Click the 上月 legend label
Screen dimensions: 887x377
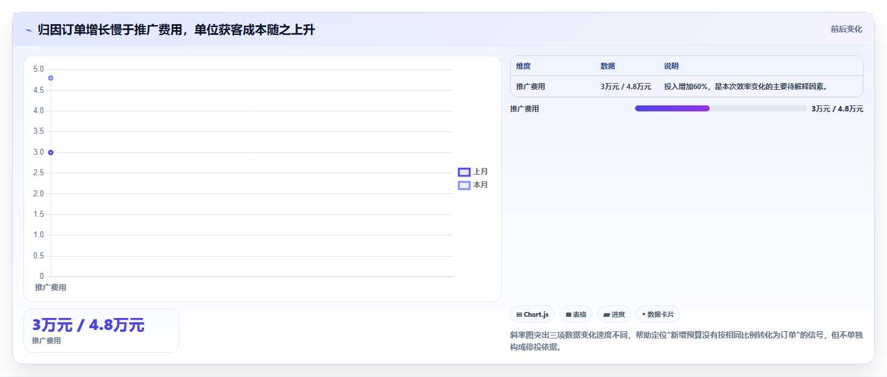click(x=481, y=172)
